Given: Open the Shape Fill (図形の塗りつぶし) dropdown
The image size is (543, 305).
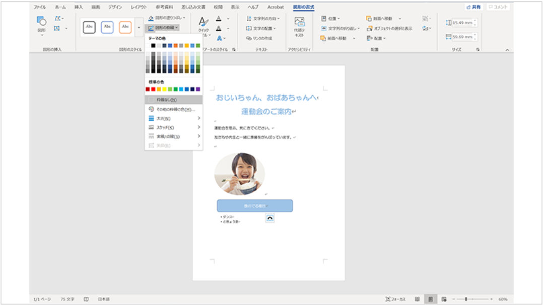Looking at the screenshot, I should [x=167, y=18].
